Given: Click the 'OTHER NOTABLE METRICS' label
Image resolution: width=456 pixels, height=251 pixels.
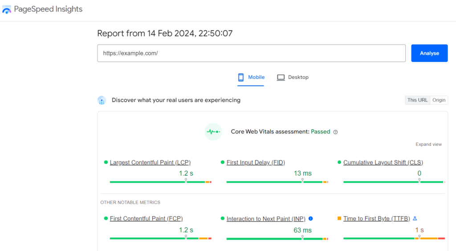Looking at the screenshot, I should coord(130,202).
